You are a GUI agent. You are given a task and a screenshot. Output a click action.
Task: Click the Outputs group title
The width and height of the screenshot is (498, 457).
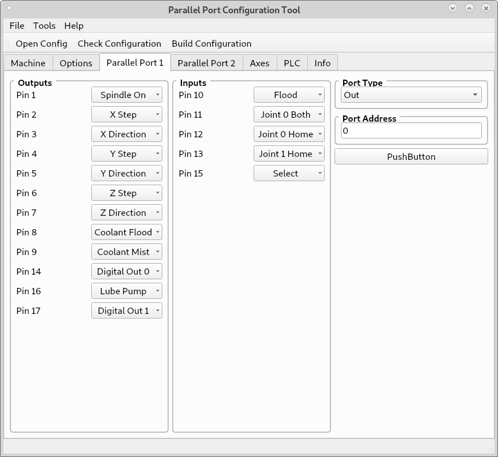point(35,83)
